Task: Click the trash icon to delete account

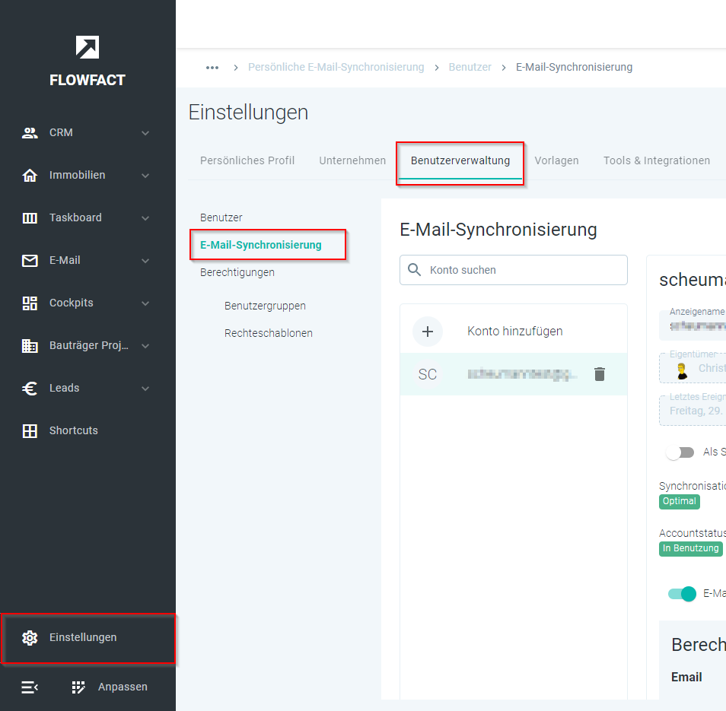Action: click(600, 374)
